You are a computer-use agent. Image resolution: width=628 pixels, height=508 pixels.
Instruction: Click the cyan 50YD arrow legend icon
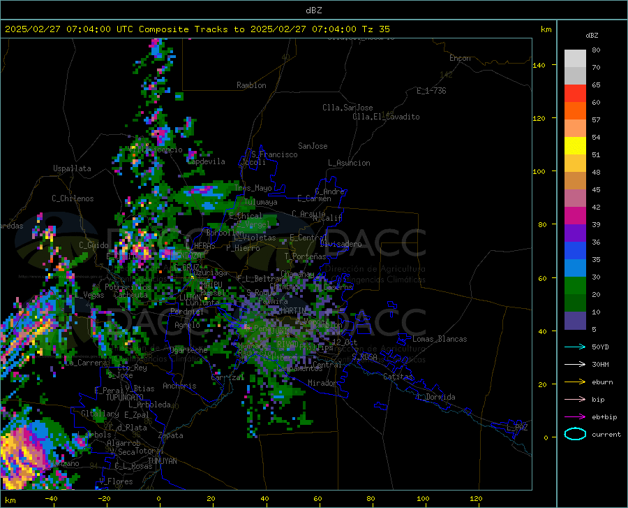pos(575,347)
